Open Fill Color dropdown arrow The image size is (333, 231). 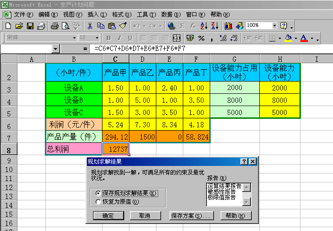pos(296,38)
